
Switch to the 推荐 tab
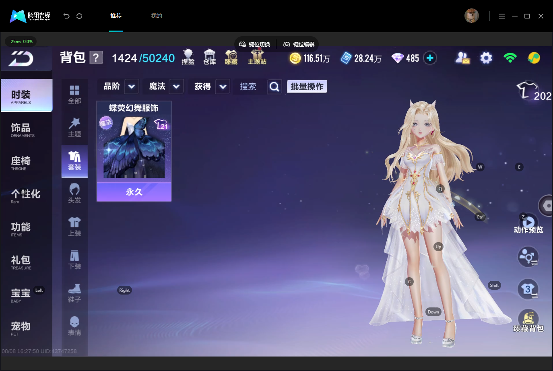[x=116, y=16]
